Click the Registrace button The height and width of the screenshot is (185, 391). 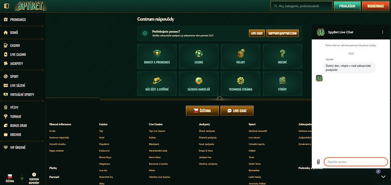pyautogui.click(x=375, y=6)
